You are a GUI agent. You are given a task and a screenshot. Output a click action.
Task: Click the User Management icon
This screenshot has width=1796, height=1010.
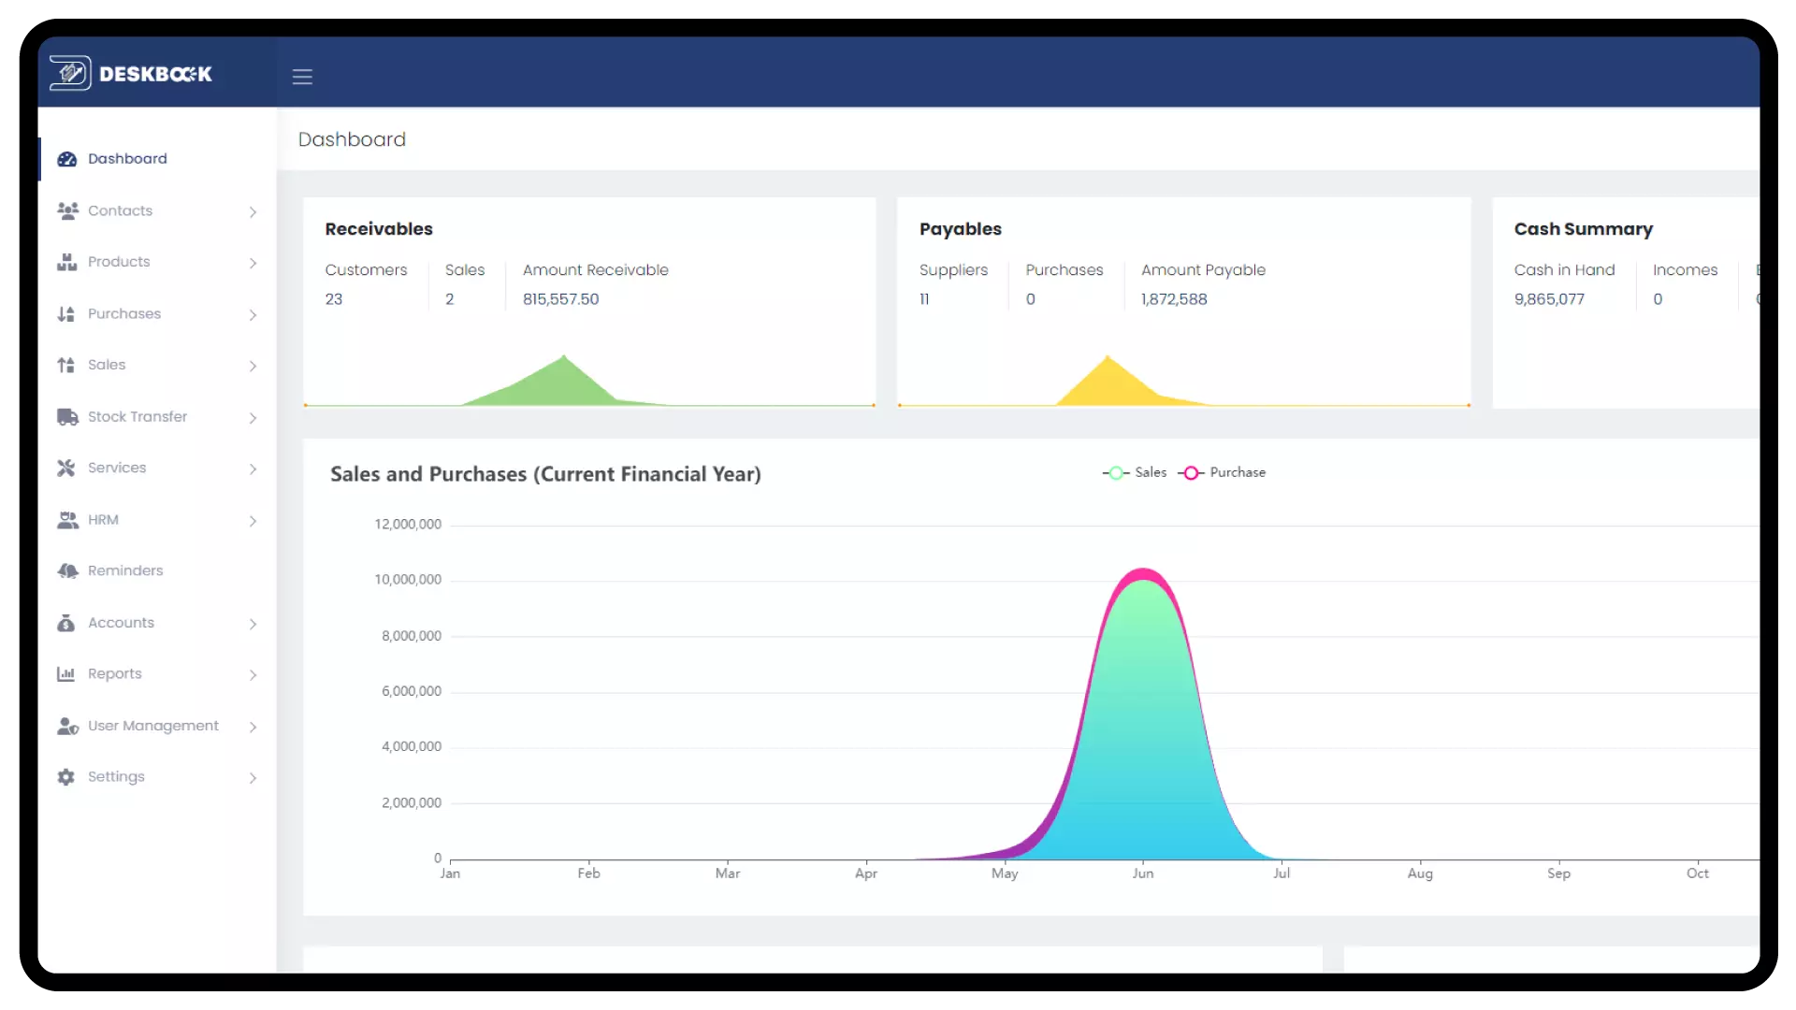point(67,726)
